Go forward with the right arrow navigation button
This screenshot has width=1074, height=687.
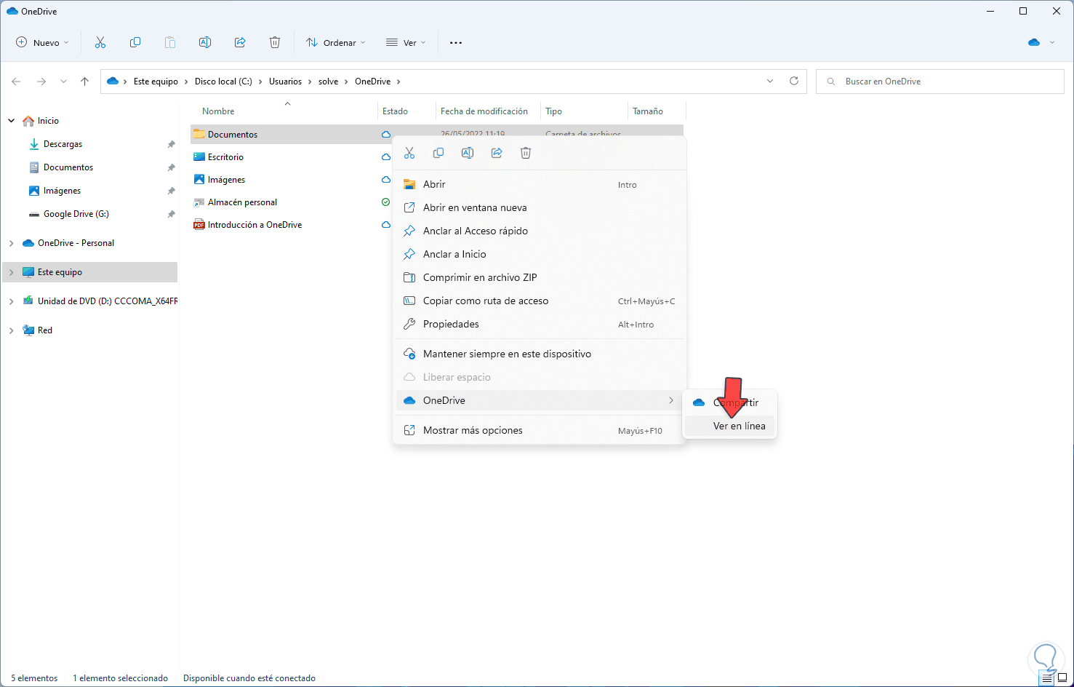point(41,82)
